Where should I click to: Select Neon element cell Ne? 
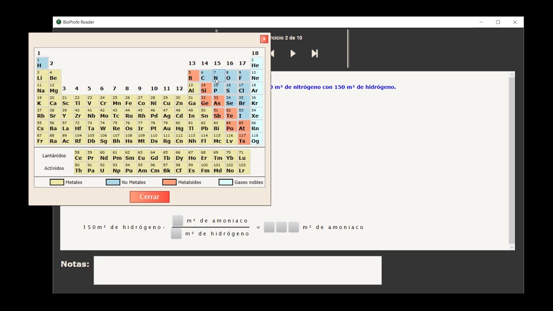pyautogui.click(x=257, y=76)
